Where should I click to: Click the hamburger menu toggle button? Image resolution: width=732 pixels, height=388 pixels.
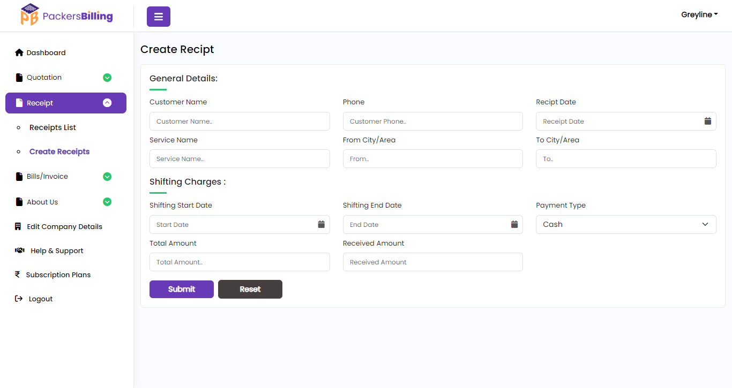pyautogui.click(x=158, y=17)
